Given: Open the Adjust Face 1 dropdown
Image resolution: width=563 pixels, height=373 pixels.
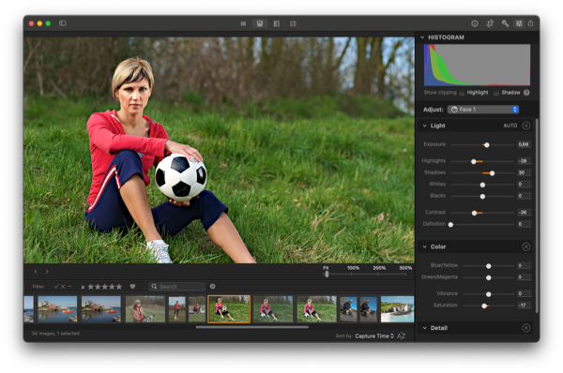Looking at the screenshot, I should tap(483, 110).
